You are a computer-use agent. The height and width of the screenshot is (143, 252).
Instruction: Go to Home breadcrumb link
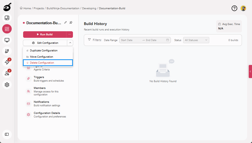click(27, 8)
